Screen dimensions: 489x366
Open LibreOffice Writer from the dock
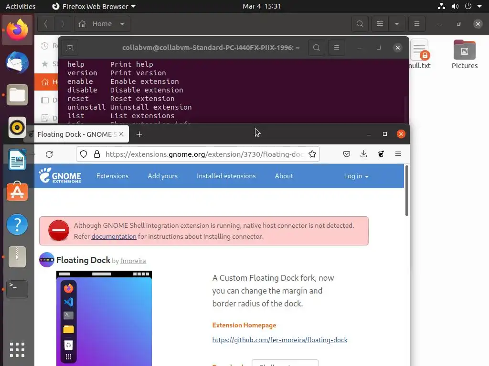click(x=17, y=160)
